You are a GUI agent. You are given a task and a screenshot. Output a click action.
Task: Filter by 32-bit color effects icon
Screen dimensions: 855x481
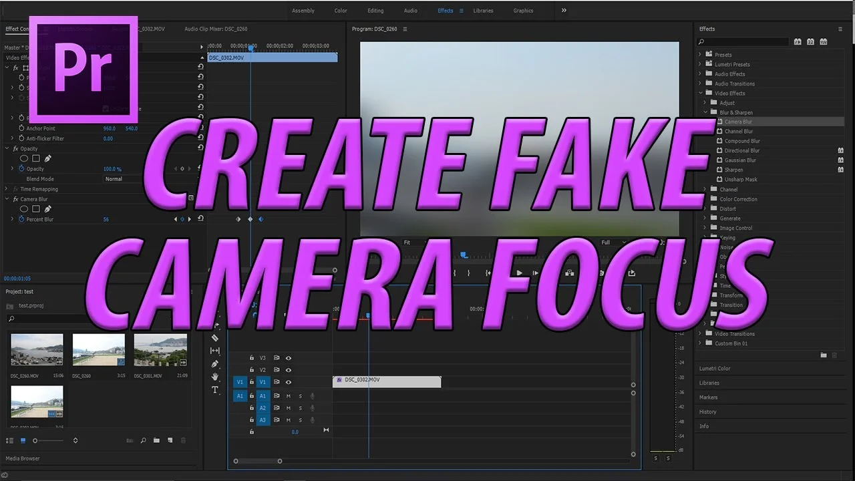click(x=810, y=41)
